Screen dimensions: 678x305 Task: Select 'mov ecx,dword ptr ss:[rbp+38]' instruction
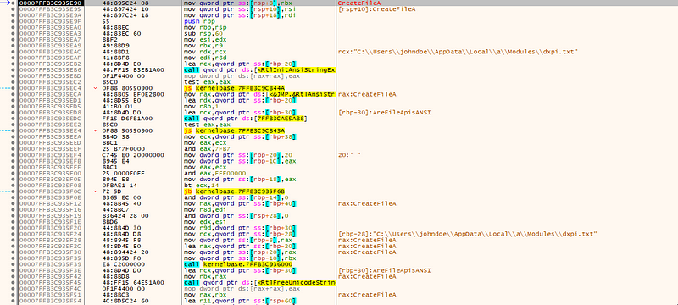240,136
